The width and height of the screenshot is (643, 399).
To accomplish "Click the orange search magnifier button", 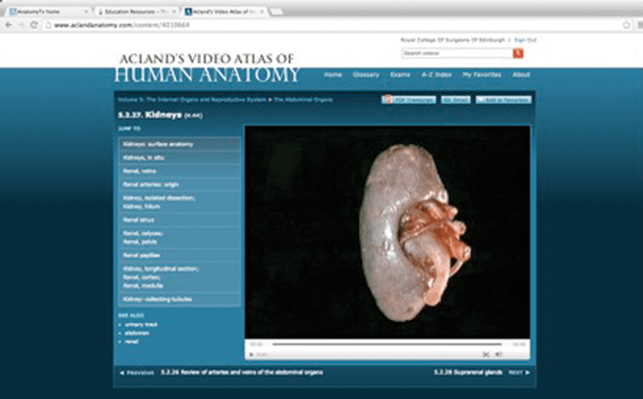I will coord(518,54).
